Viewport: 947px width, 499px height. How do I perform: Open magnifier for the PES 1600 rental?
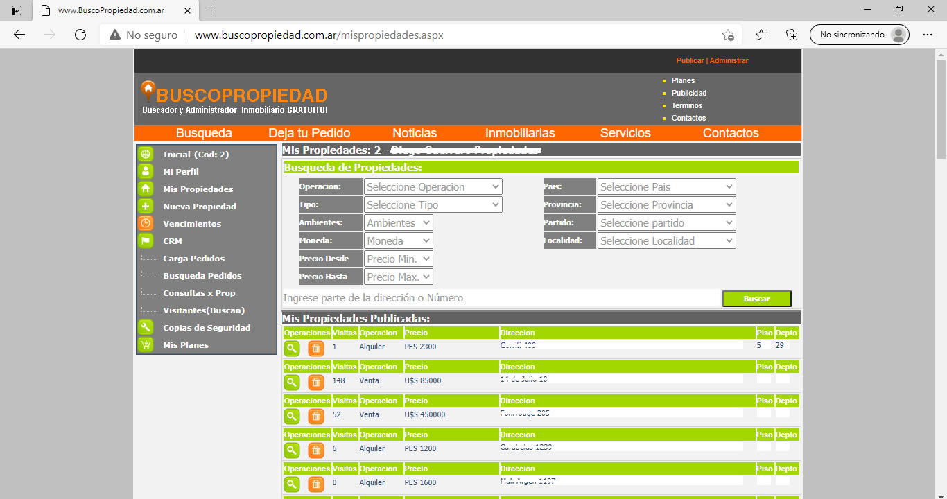coord(292,484)
